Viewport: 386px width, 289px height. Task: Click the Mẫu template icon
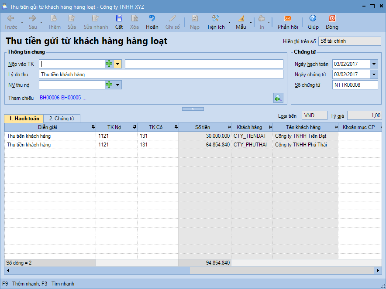click(x=241, y=22)
